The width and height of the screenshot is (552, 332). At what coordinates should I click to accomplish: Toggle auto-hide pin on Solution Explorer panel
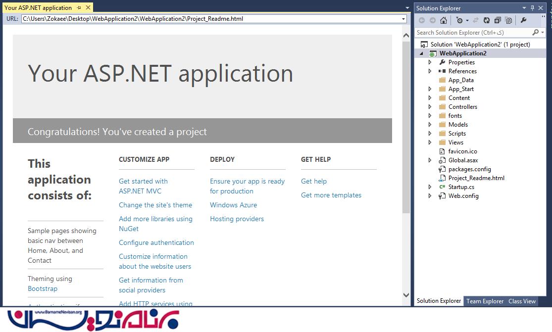[x=533, y=8]
